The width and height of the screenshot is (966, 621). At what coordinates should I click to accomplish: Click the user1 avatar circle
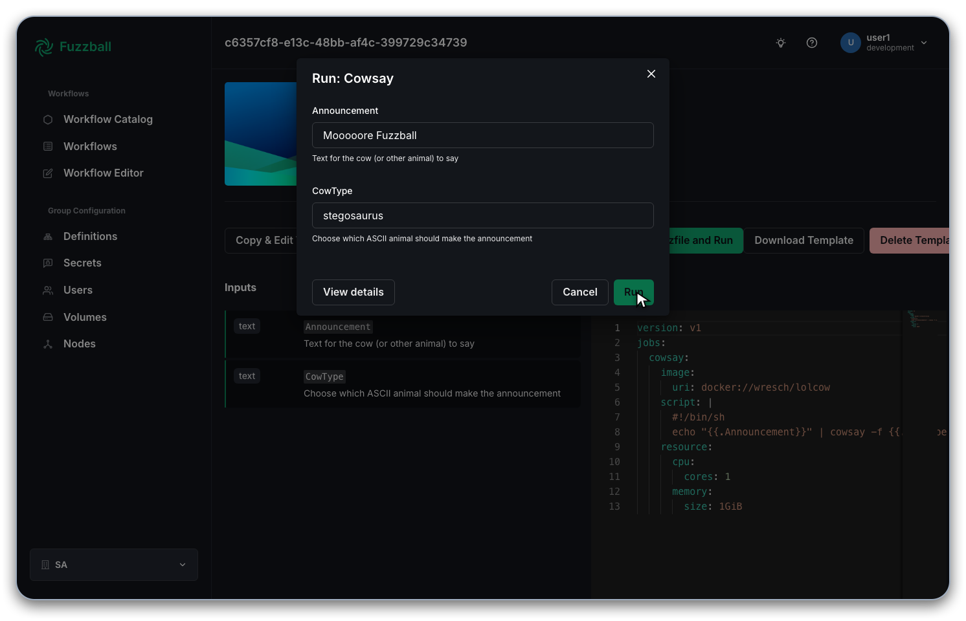click(851, 43)
